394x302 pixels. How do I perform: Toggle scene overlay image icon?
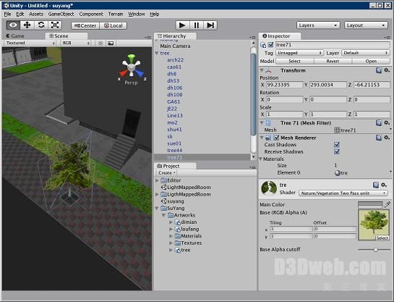pyautogui.click(x=111, y=43)
